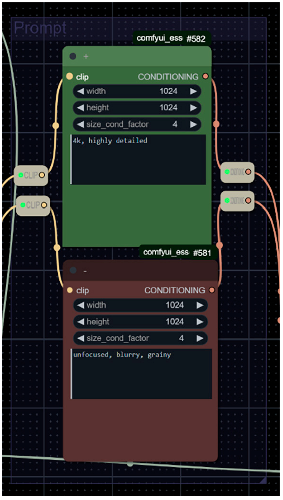Click CONDITIONING output port on red node

pos(212,290)
